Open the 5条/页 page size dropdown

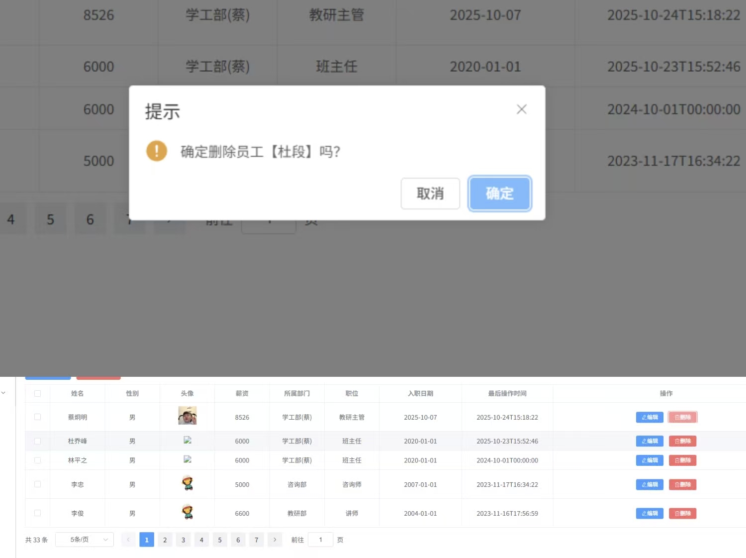click(85, 540)
